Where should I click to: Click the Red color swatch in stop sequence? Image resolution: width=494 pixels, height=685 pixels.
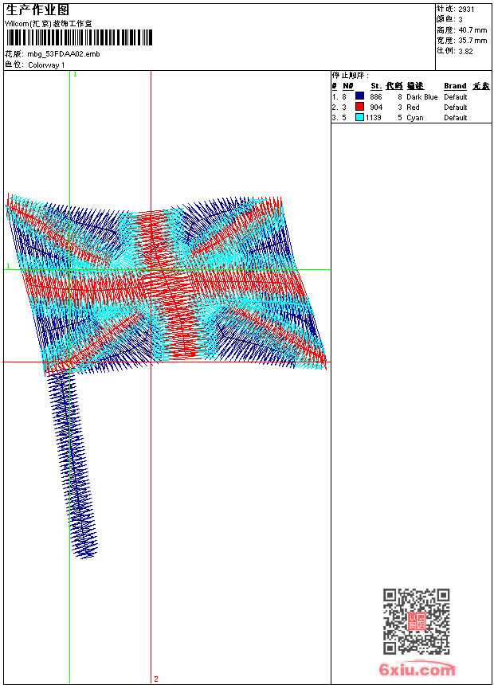coord(359,107)
